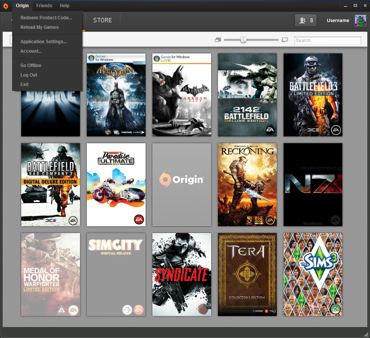Click the tile size slider handle
The image size is (370, 338).
click(243, 40)
